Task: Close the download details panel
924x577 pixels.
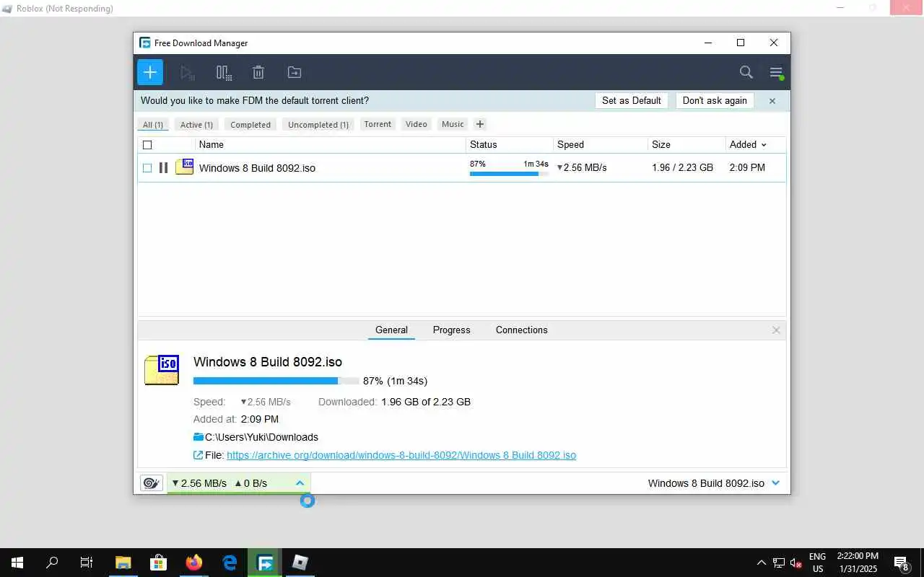Action: click(x=776, y=330)
